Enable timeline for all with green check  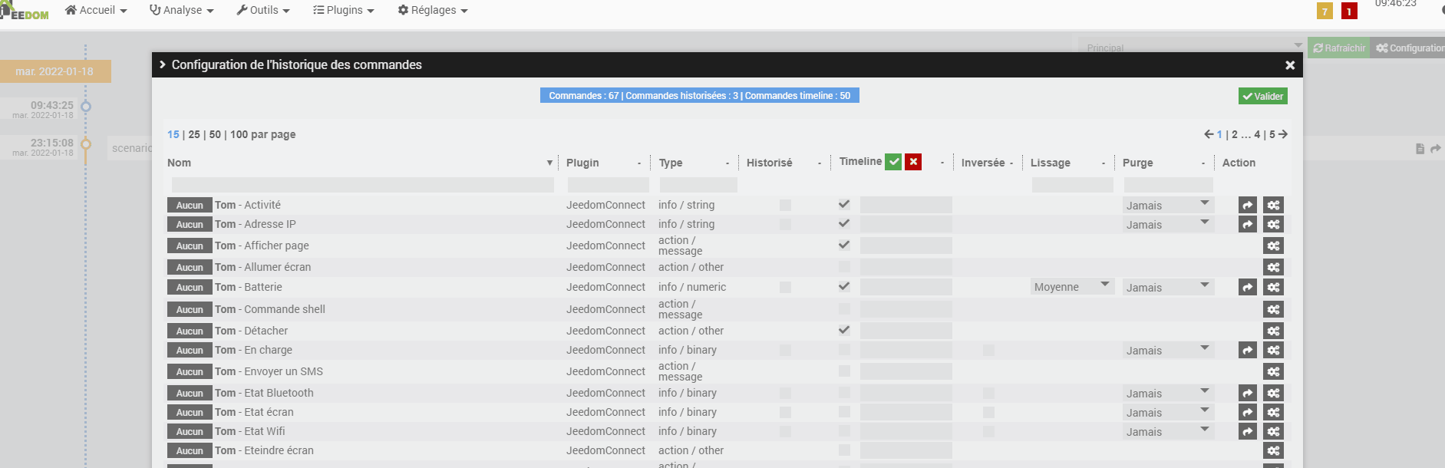point(893,162)
